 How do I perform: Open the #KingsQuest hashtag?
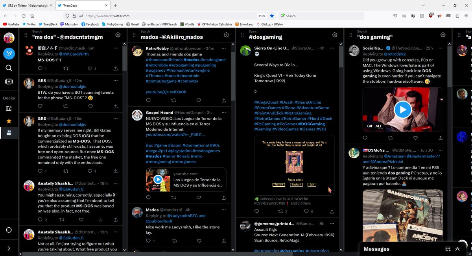266,102
